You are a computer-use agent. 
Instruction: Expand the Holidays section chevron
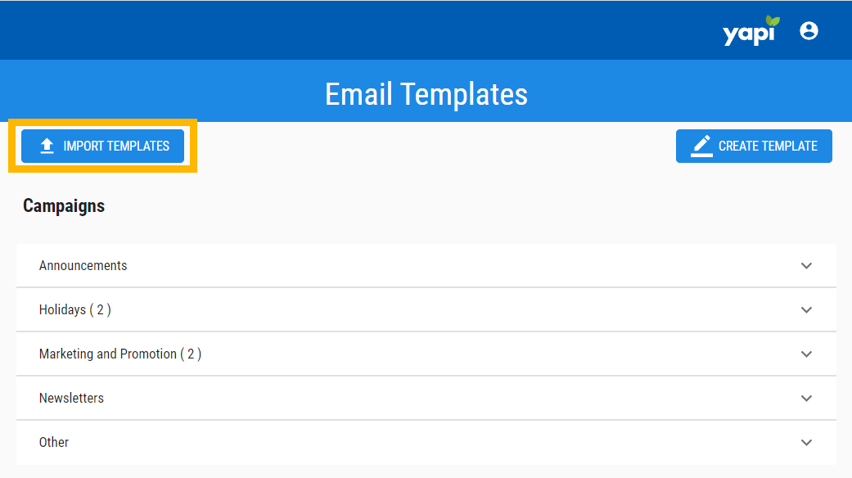pos(806,310)
